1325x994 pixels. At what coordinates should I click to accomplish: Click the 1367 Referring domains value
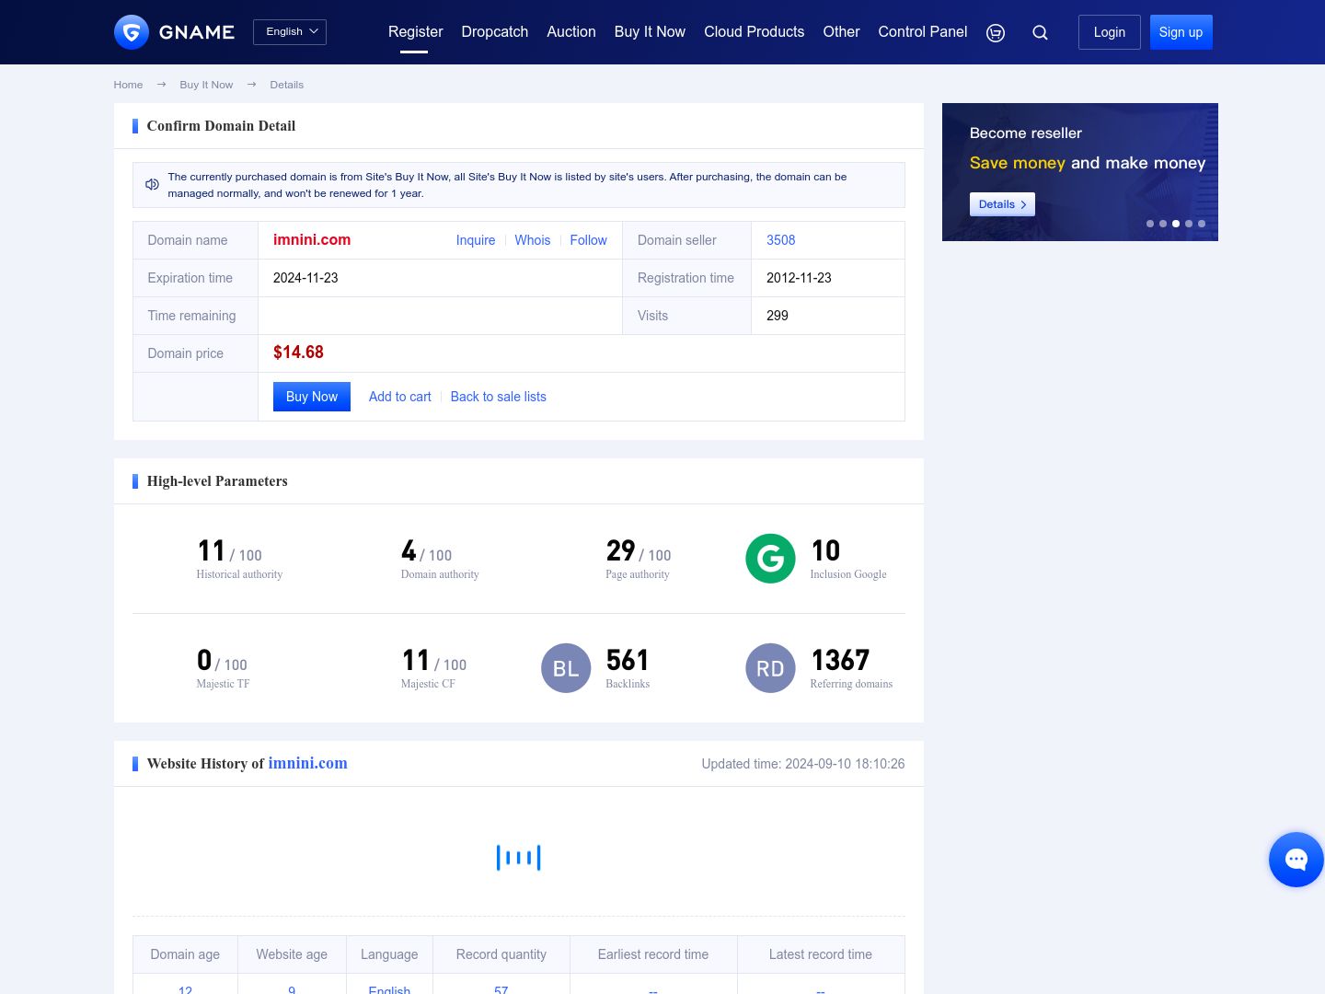pos(840,660)
